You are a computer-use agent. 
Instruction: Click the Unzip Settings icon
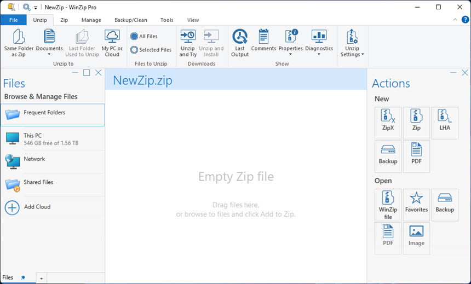(x=352, y=36)
